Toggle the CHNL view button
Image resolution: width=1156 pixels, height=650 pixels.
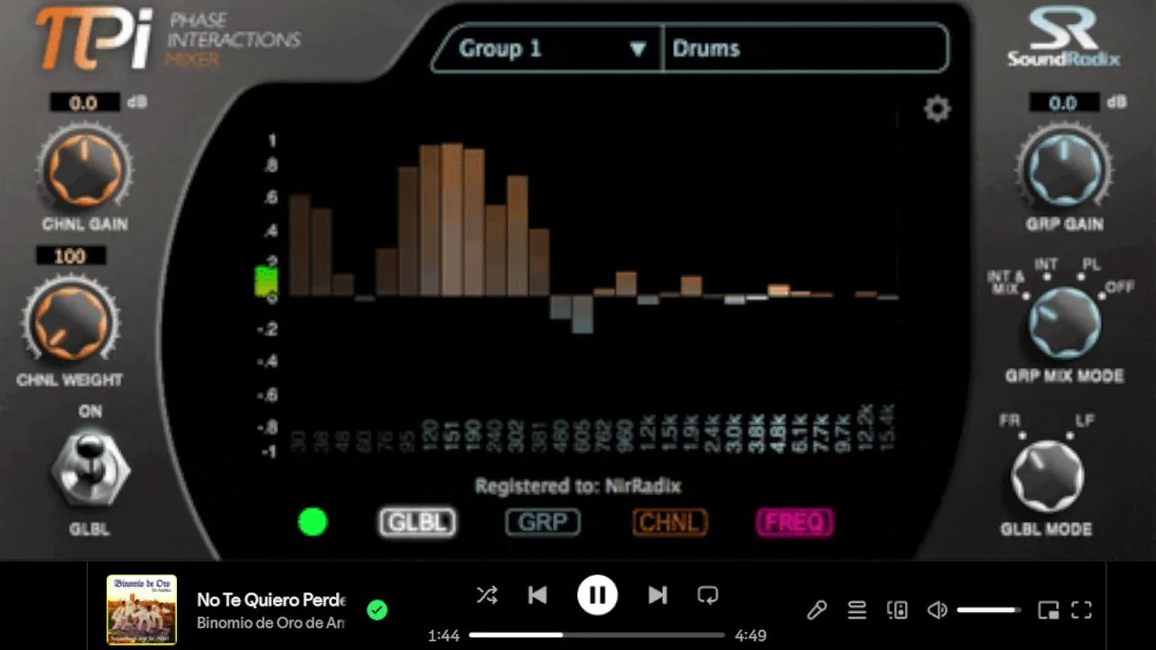(x=669, y=522)
